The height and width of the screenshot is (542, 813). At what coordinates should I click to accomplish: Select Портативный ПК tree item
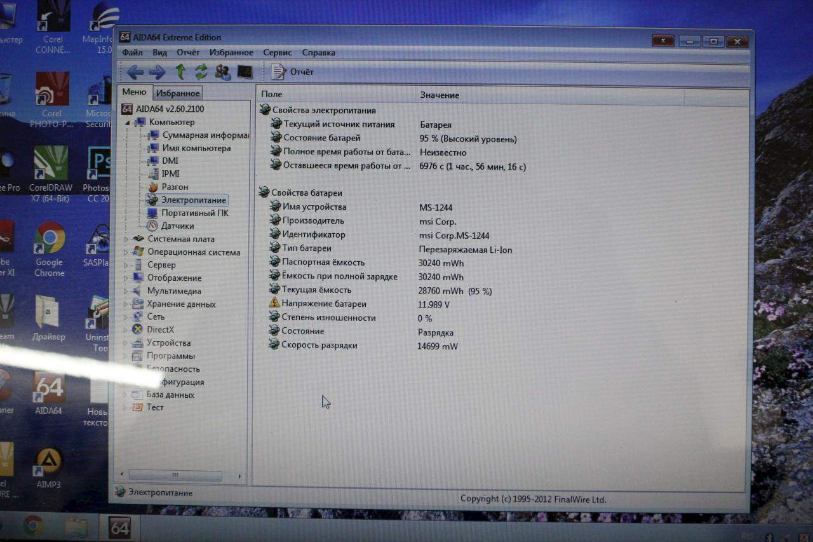[194, 213]
